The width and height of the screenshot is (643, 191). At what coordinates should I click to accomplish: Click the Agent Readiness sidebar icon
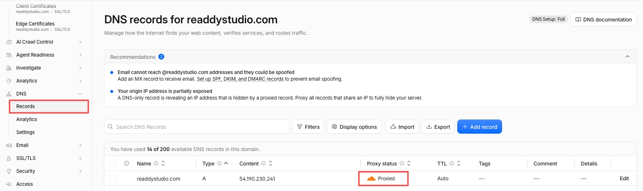(9, 55)
